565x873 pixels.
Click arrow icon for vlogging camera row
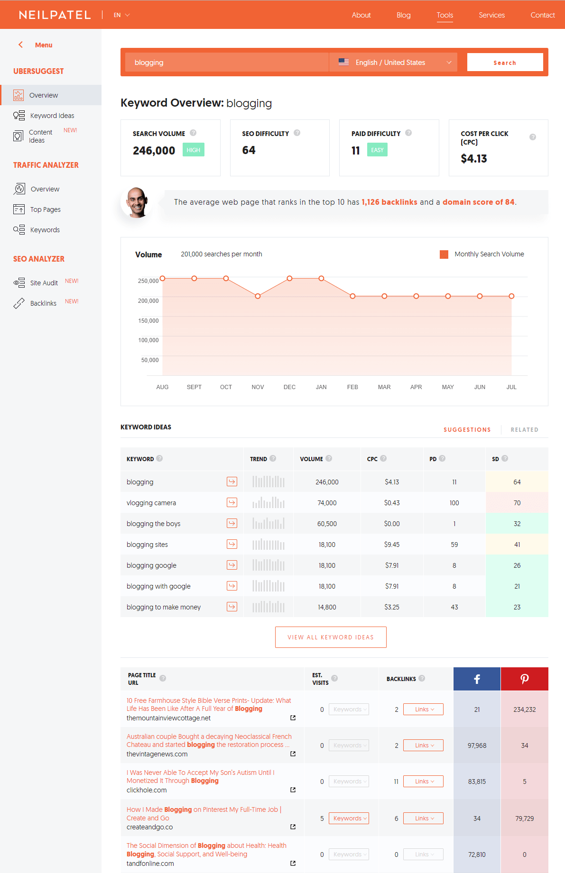[x=232, y=502]
